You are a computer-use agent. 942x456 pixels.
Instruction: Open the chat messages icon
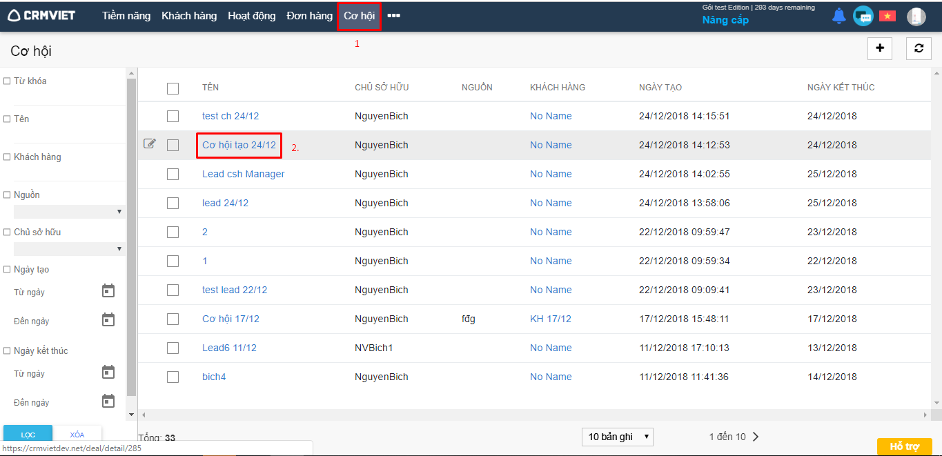pos(863,16)
